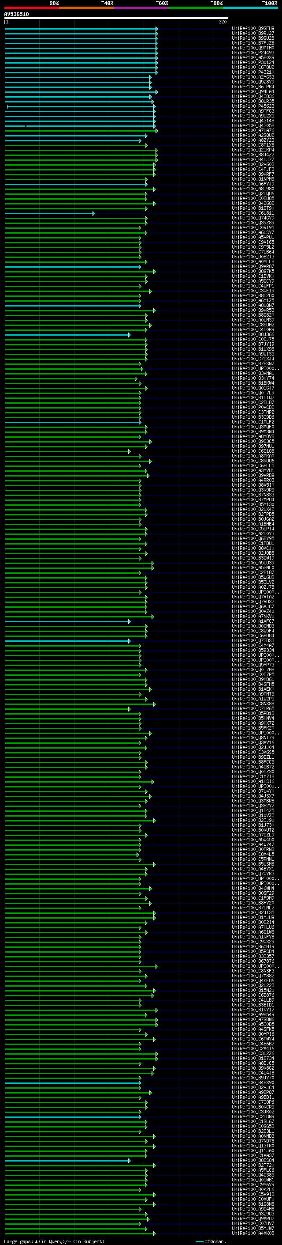282x1245 pixels.
Task: Select the UniRef100_Q9ATH0 hit
Action: [x=253, y=48]
